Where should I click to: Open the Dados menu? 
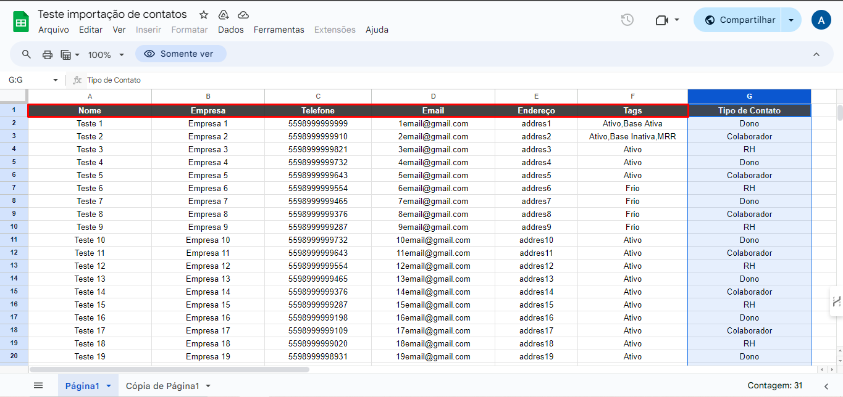point(230,30)
